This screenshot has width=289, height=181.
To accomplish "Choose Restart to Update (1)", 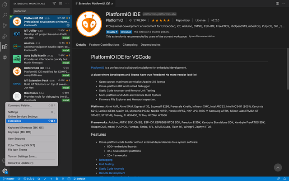I will (x=32, y=163).
